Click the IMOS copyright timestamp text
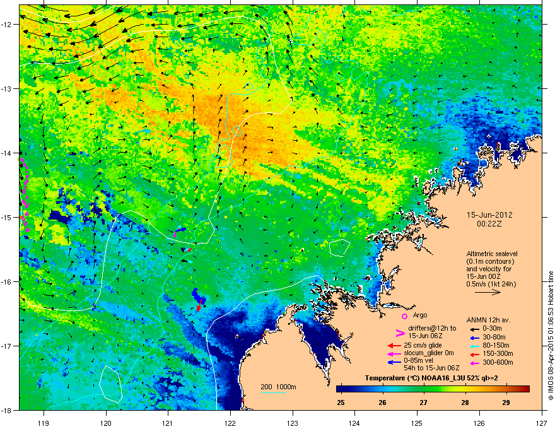 coord(551,336)
